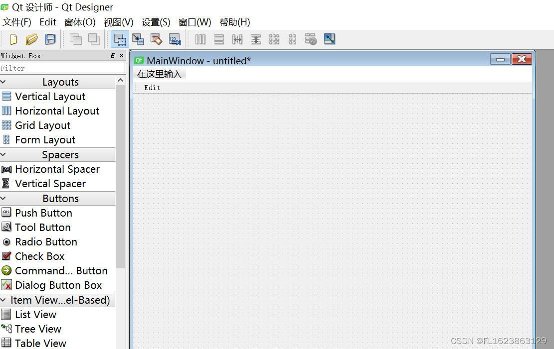
Task: Open the 窗口(W) menu
Action: (194, 22)
